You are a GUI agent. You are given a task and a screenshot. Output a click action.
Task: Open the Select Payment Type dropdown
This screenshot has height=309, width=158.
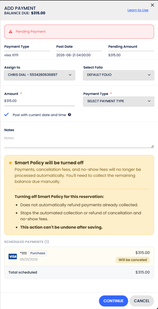(x=119, y=101)
